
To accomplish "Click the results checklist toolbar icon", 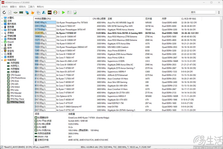I will tap(69, 12).
